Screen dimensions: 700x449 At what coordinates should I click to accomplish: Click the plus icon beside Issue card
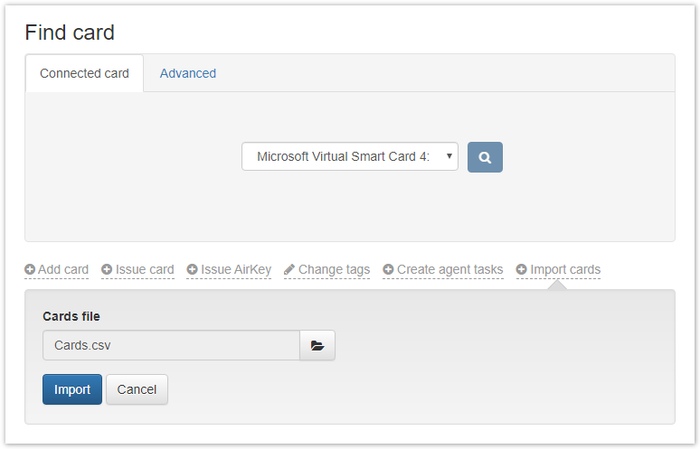click(107, 269)
